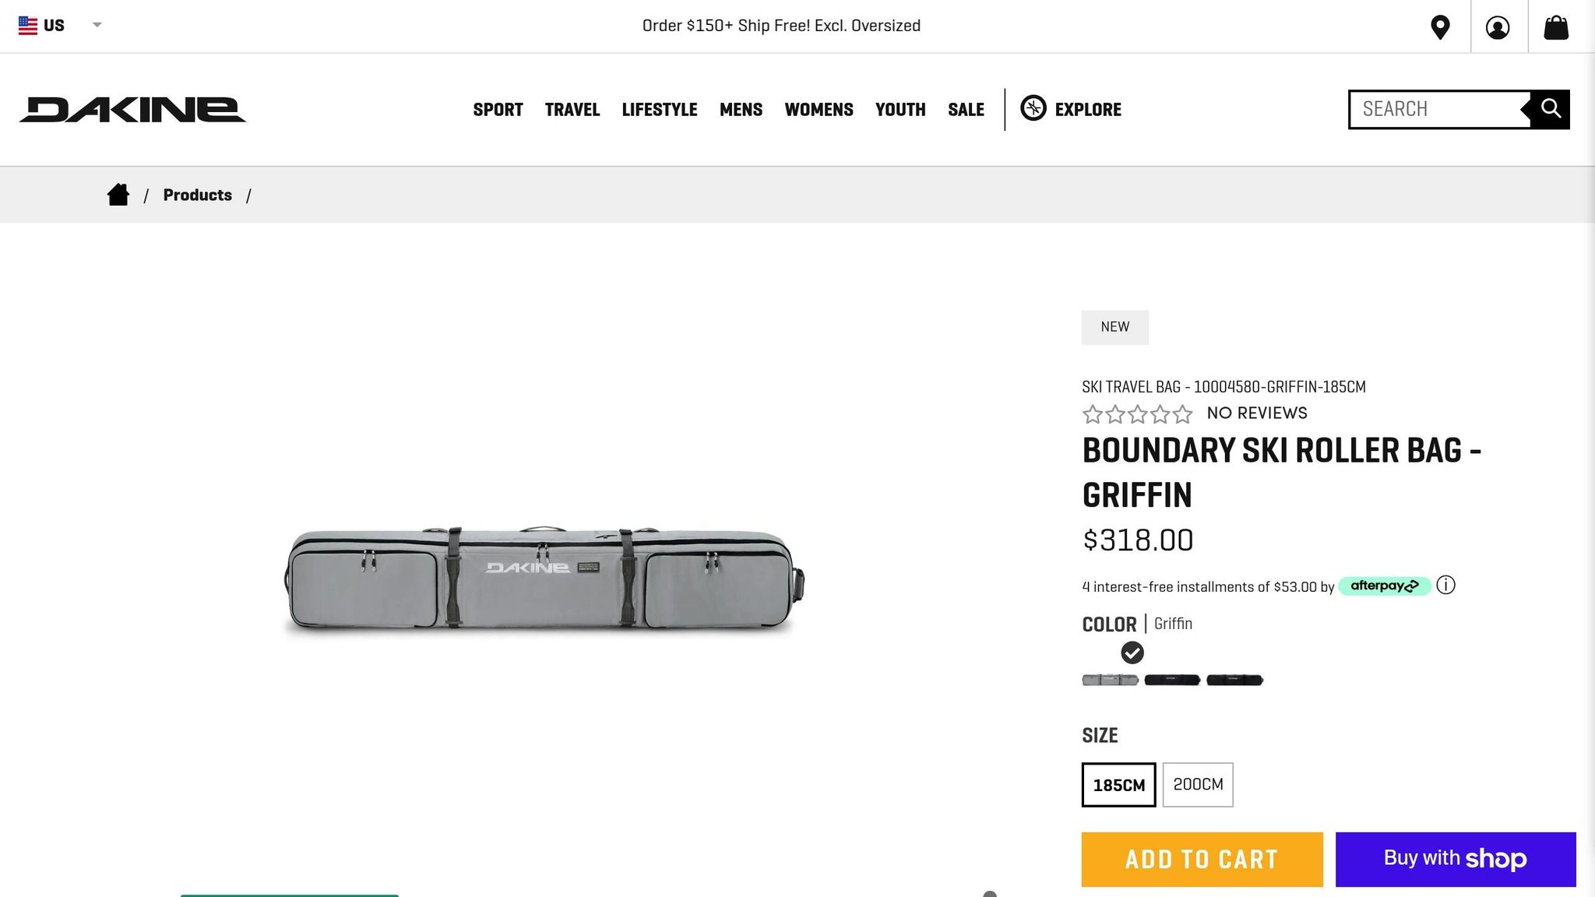Click the Afterpay logo badge
The image size is (1595, 897).
pos(1384,586)
